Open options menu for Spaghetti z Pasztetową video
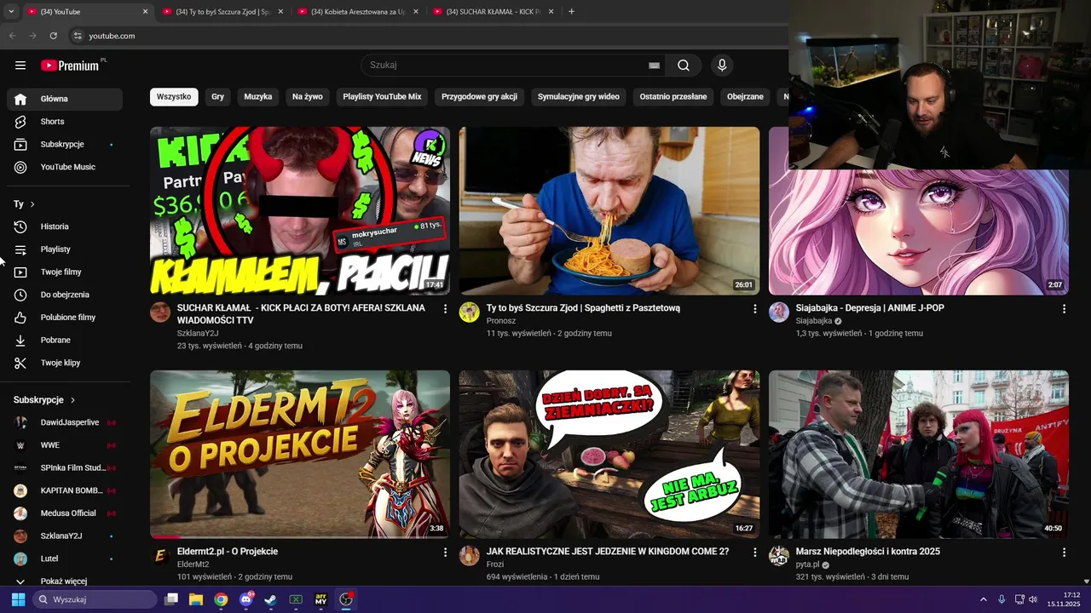 [754, 309]
